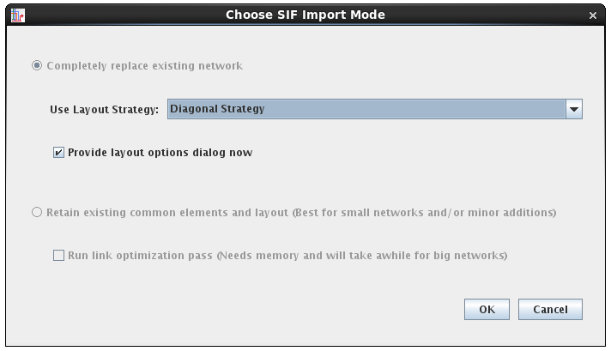611x351 pixels.
Task: Select the 'Retain existing common elements' radio button
Action: [x=37, y=212]
